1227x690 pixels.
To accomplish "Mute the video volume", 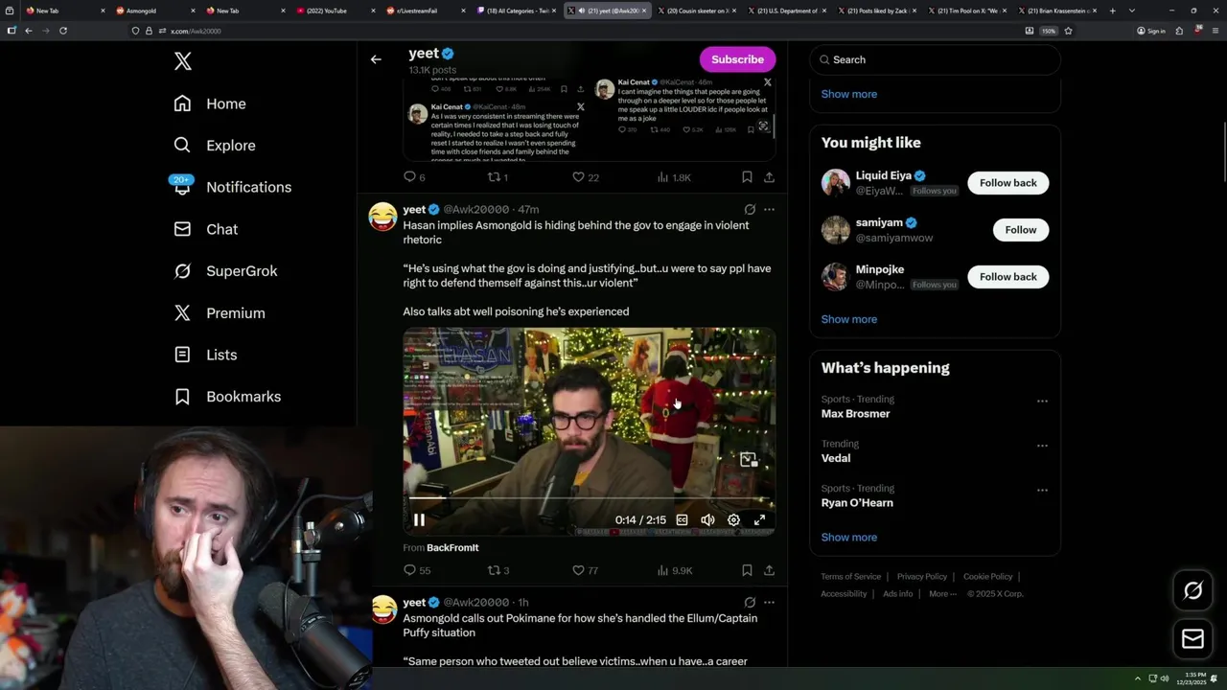I will (x=707, y=519).
